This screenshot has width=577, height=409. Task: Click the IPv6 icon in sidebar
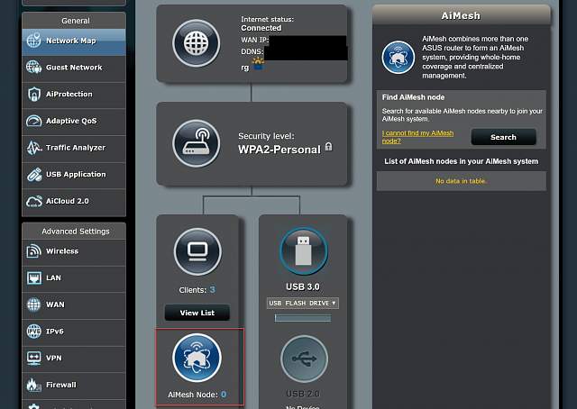pos(34,332)
